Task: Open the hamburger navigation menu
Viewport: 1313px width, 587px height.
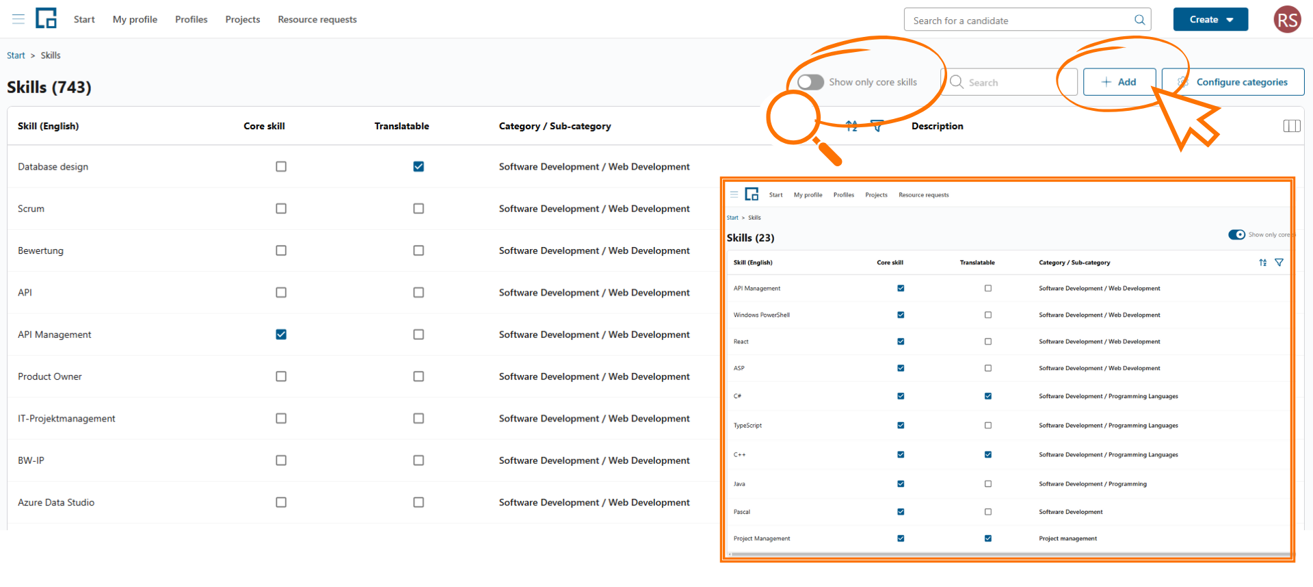Action: point(18,19)
